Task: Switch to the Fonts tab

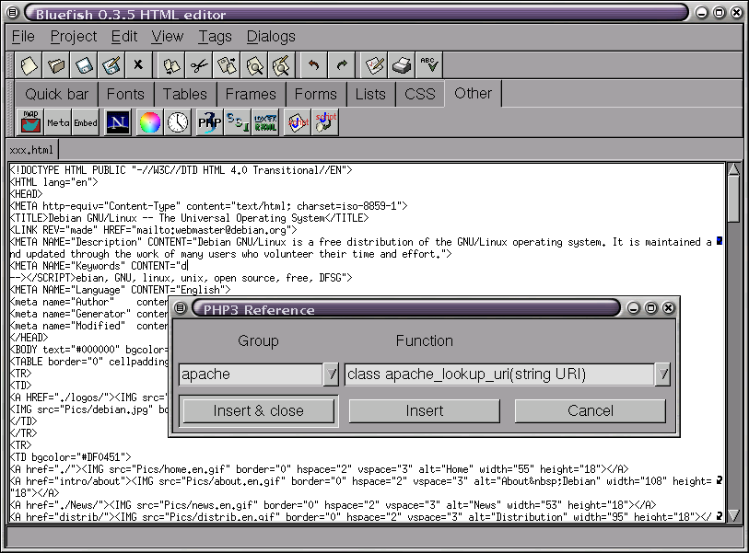Action: (125, 94)
